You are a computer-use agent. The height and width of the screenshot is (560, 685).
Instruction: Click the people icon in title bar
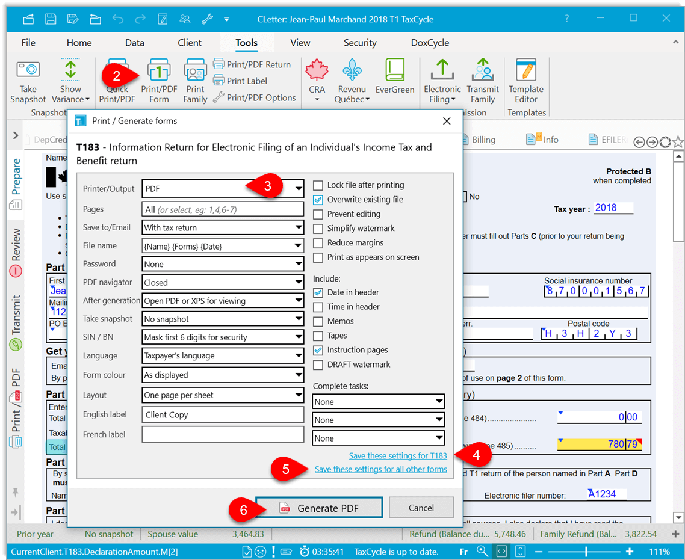(x=185, y=19)
